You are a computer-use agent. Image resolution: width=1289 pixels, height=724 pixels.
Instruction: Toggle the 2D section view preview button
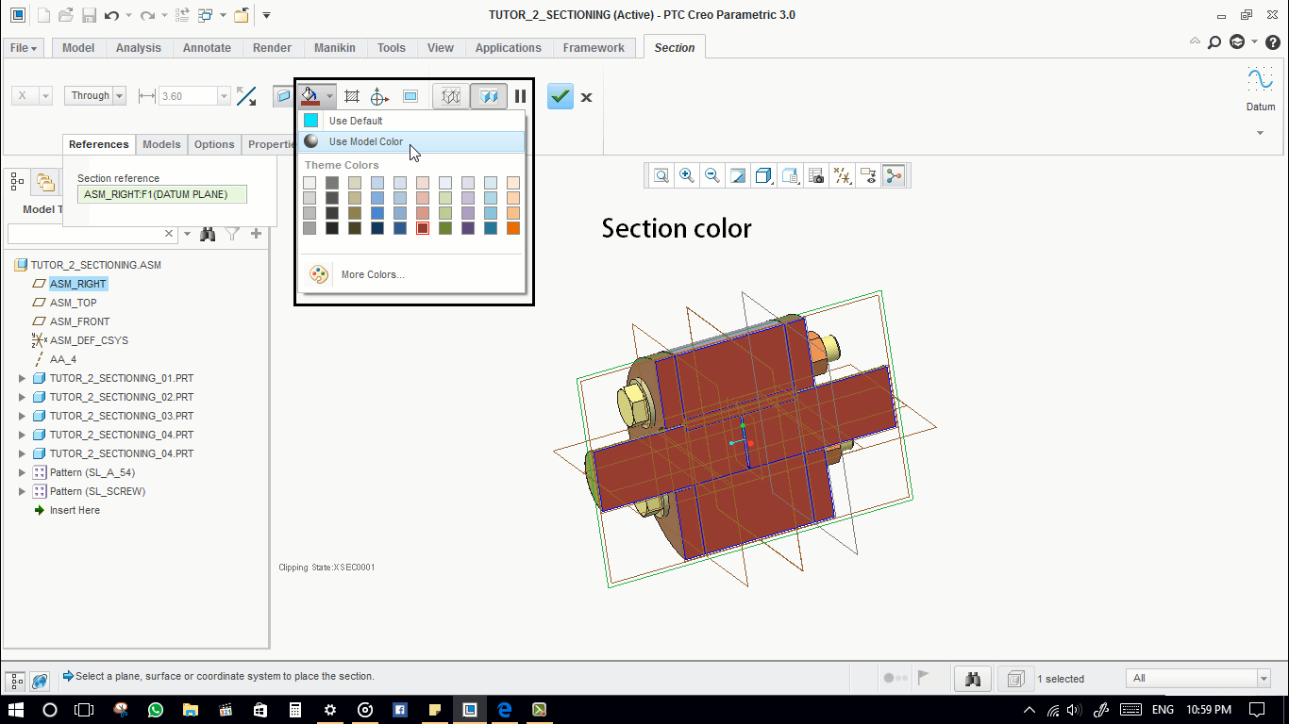click(x=410, y=96)
